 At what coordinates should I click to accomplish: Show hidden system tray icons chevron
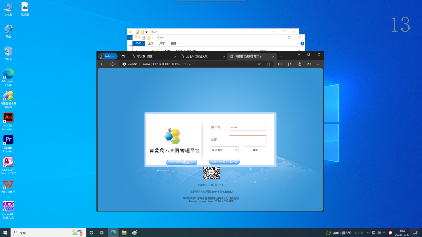click(x=368, y=232)
